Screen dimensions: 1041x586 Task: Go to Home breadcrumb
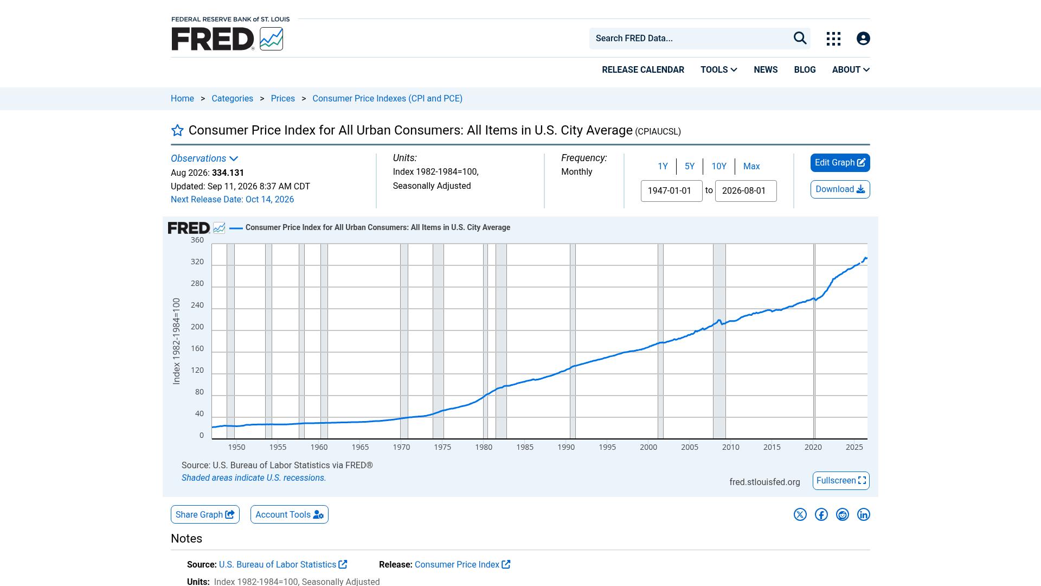[182, 99]
